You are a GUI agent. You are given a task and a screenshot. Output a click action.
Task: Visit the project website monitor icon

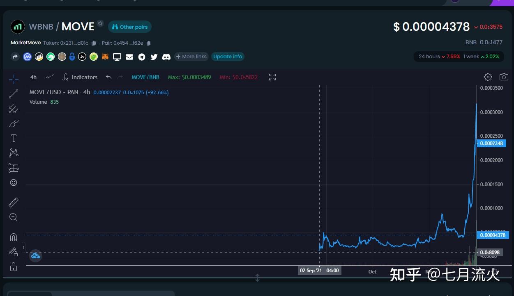(x=117, y=57)
